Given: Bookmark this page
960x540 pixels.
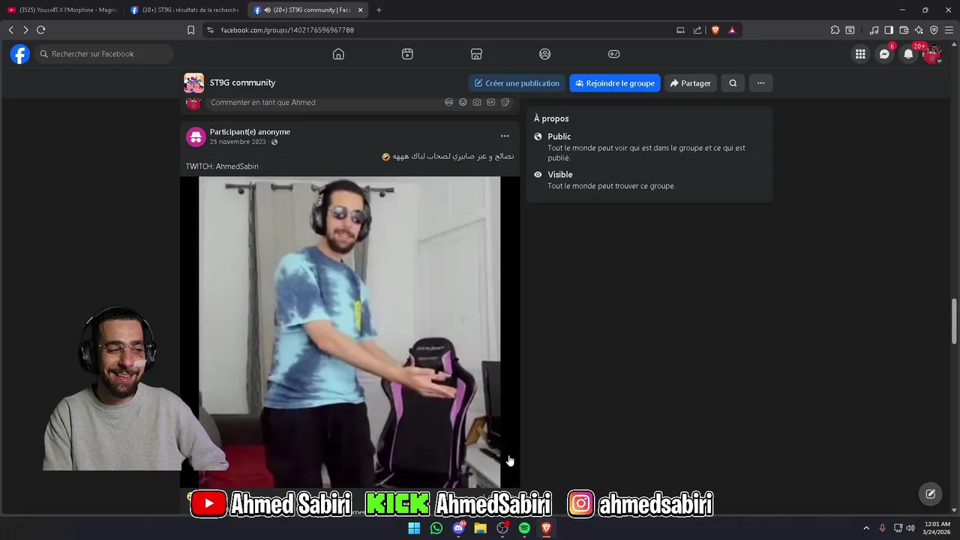Looking at the screenshot, I should 190,30.
